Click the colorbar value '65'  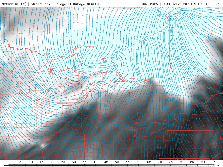[149, 162]
